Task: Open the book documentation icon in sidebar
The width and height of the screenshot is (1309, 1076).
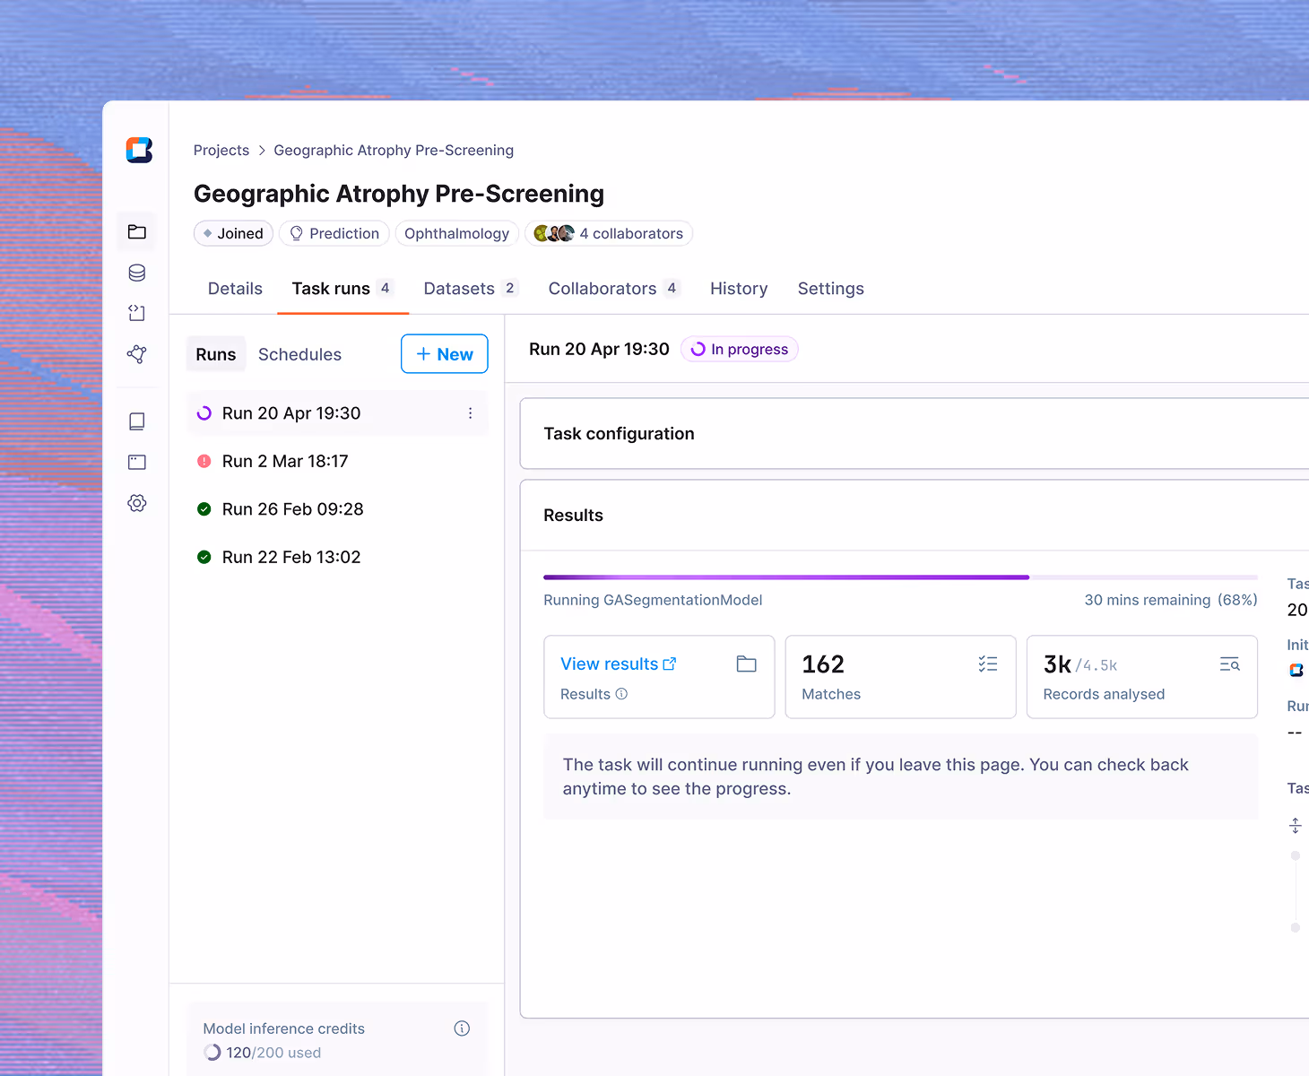Action: [x=137, y=421]
